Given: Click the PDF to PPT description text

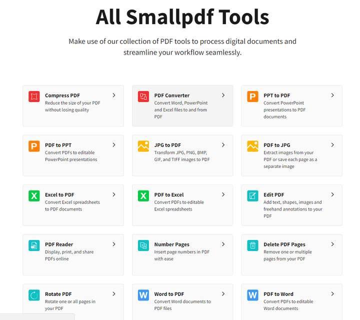Looking at the screenshot, I should point(71,156).
